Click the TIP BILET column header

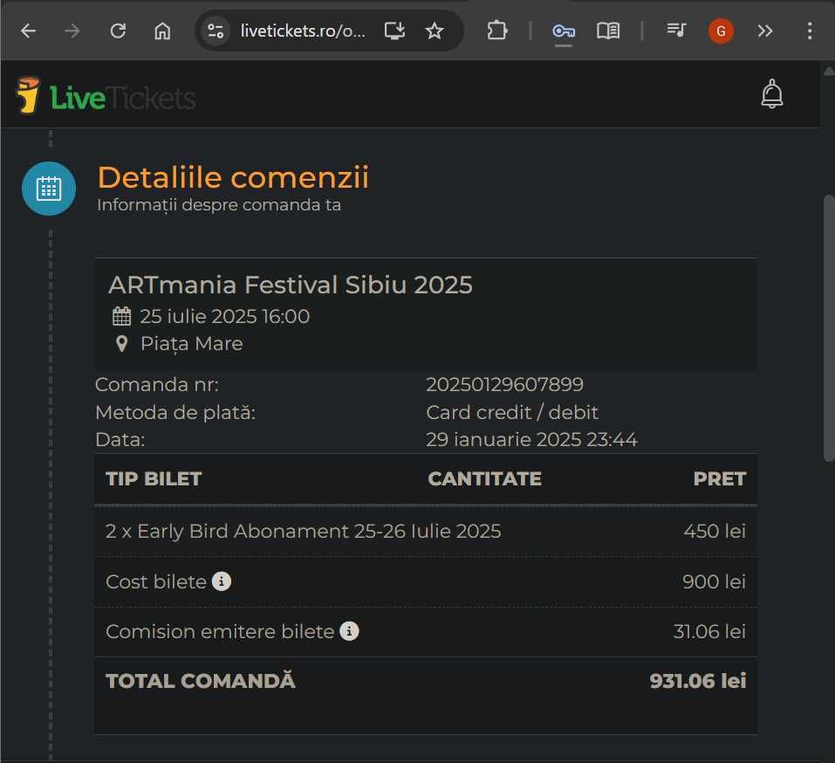[154, 478]
